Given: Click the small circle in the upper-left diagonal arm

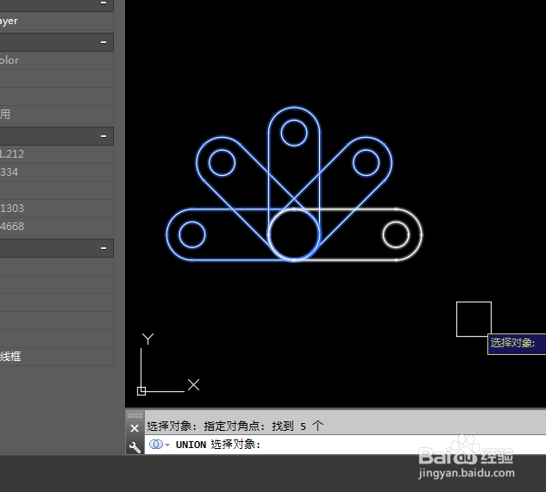Looking at the screenshot, I should coord(222,163).
